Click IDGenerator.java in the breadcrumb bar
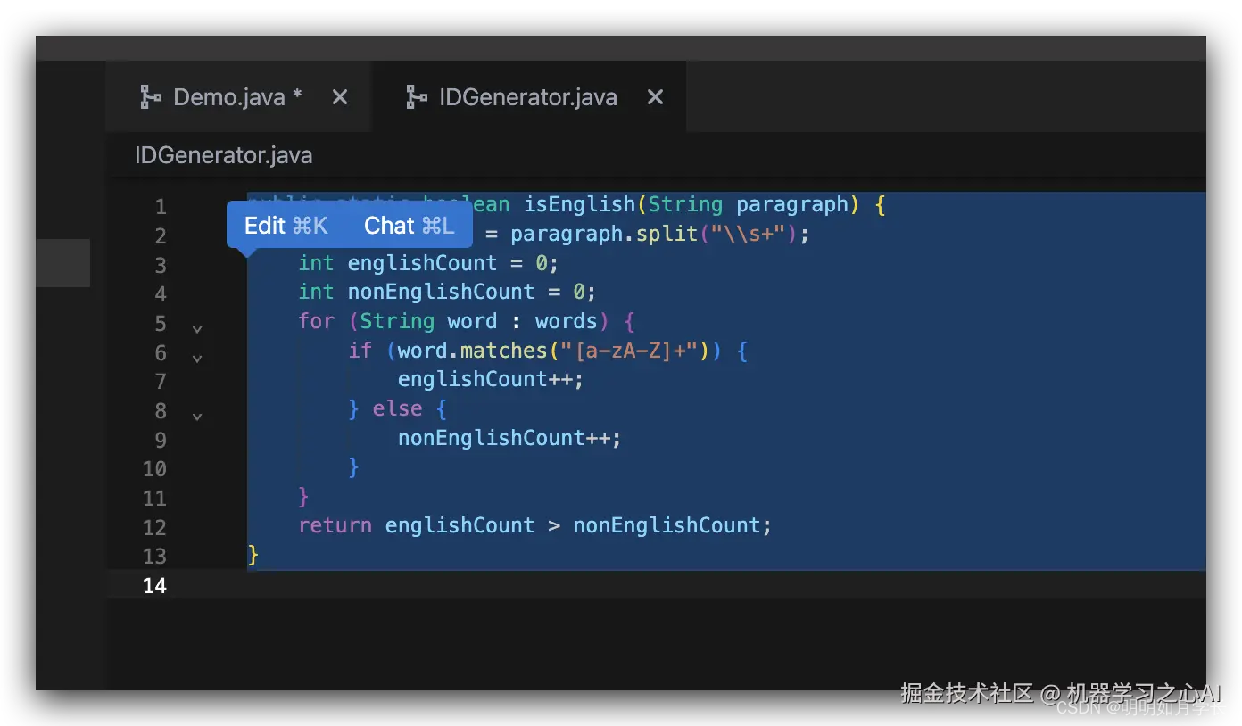 (223, 155)
